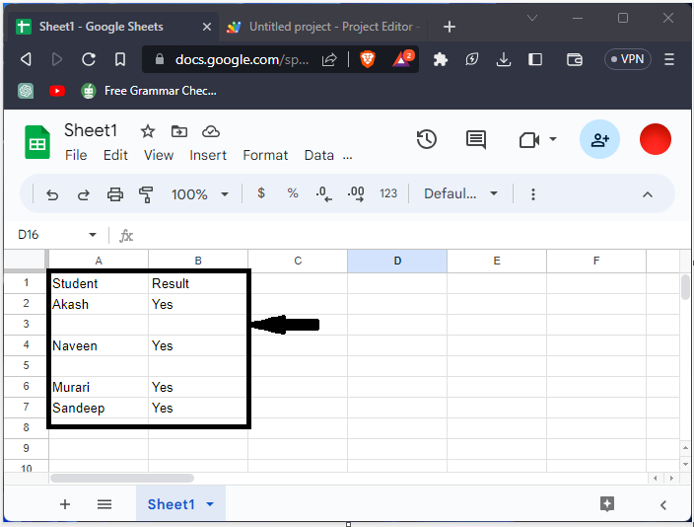Add a new sheet with plus button
Image resolution: width=694 pixels, height=527 pixels.
pos(65,504)
